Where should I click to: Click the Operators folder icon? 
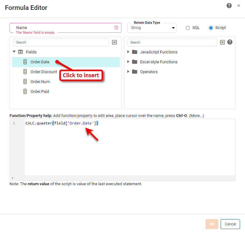134,72
